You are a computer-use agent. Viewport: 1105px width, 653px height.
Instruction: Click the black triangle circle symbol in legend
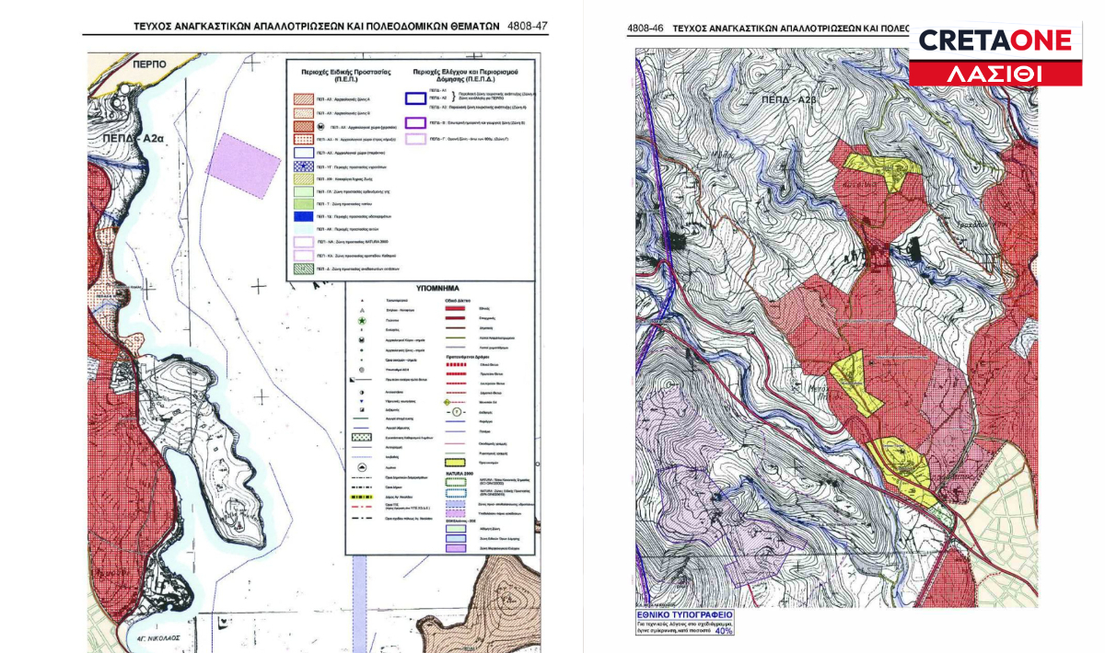pos(364,466)
